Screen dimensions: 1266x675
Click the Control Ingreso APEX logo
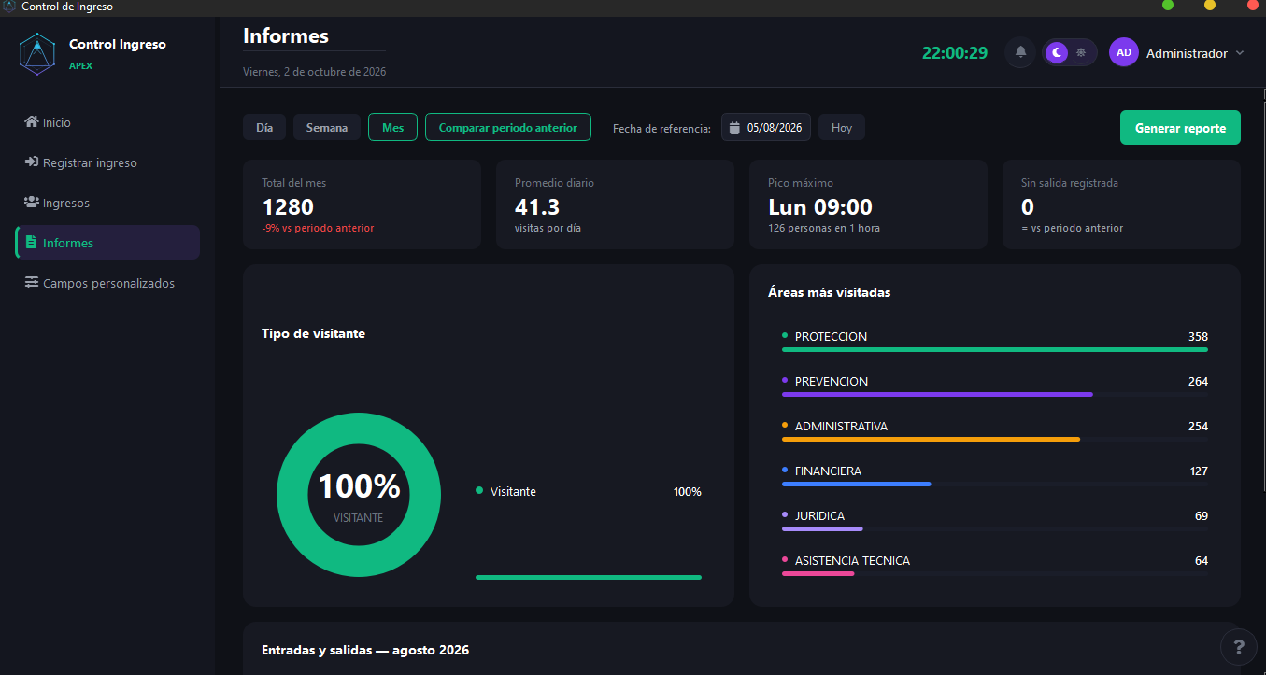37,53
